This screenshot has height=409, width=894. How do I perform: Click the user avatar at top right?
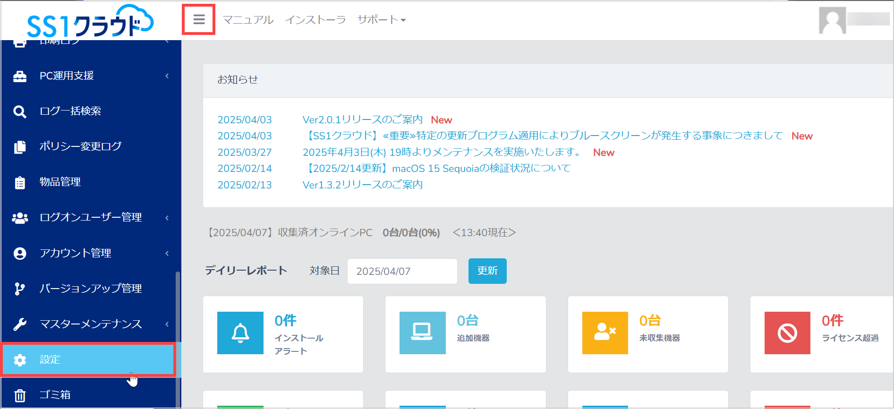click(x=832, y=20)
